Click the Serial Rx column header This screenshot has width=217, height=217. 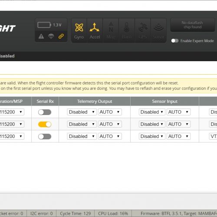45,101
